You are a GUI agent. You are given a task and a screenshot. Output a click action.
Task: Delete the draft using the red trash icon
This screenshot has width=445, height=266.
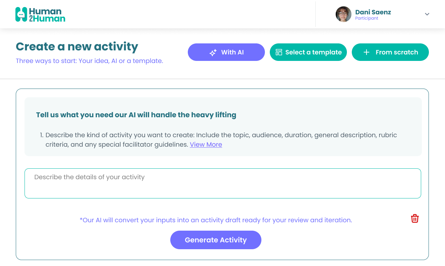415,218
